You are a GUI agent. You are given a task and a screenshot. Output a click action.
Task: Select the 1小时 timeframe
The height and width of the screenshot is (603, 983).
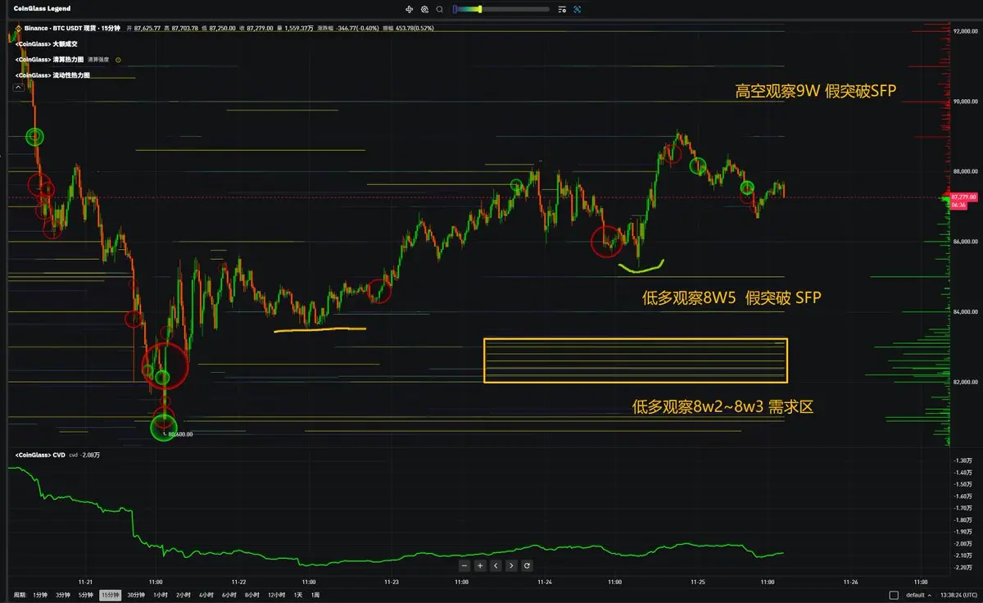[161, 595]
